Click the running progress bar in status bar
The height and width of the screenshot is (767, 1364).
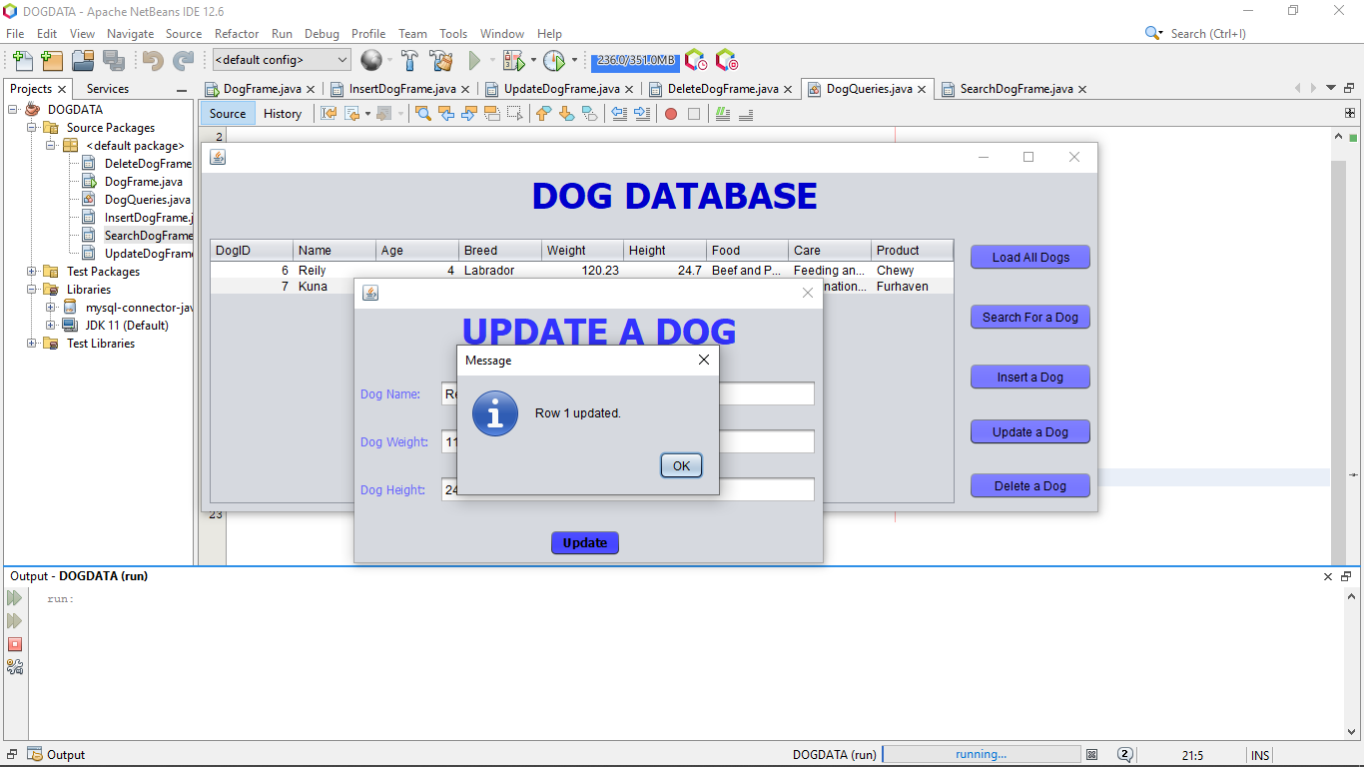click(x=983, y=755)
